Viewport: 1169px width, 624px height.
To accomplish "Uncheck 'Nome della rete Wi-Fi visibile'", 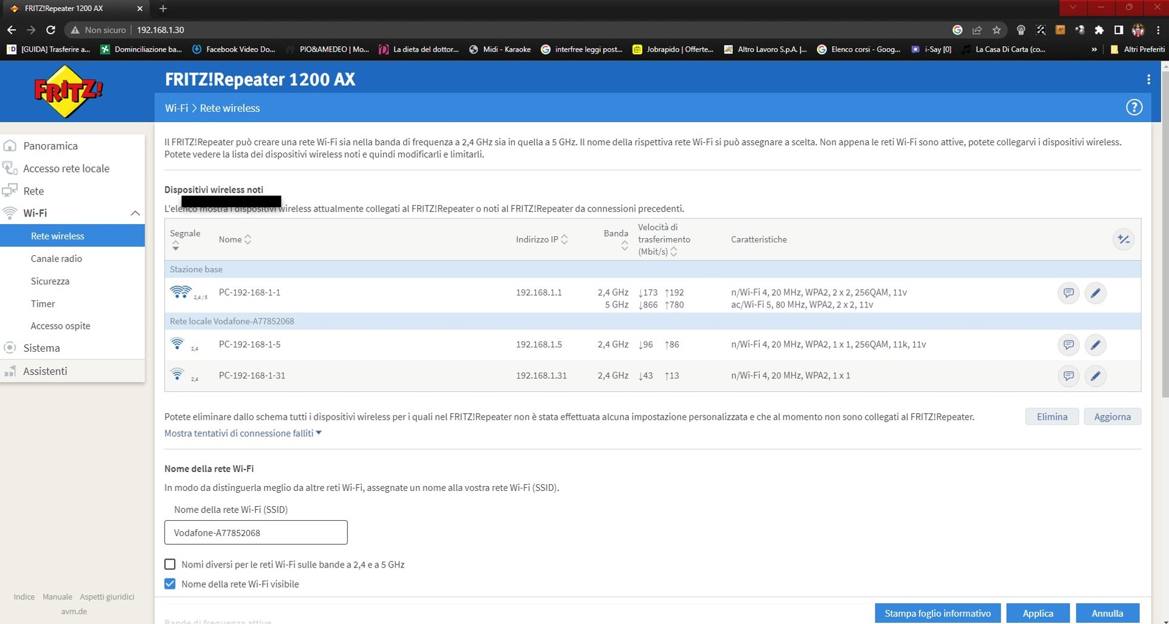I will click(x=170, y=584).
